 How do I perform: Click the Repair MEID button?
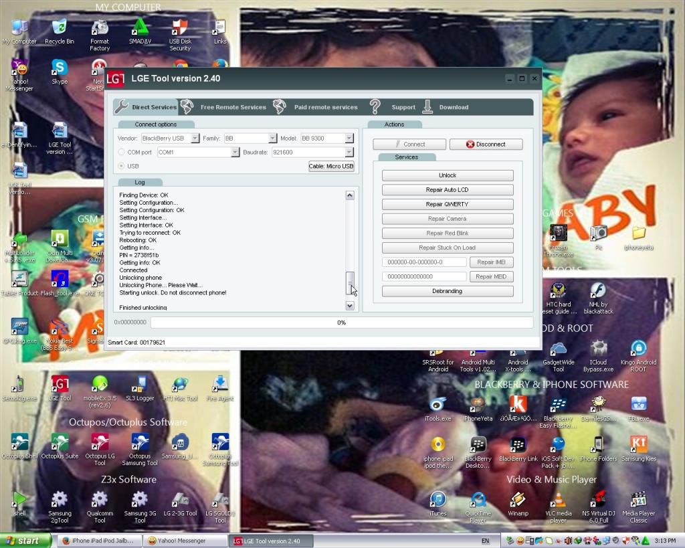tap(492, 276)
